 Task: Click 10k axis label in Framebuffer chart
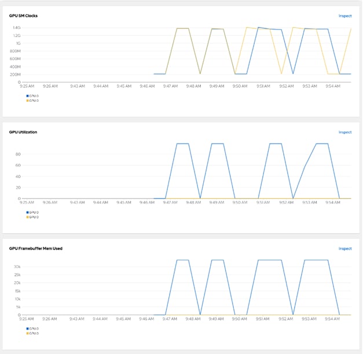click(17, 299)
